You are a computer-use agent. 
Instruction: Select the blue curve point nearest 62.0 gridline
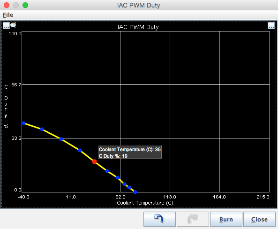(x=117, y=177)
